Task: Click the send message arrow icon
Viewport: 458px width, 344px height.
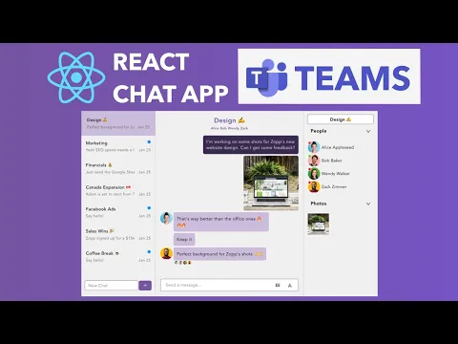Action: coord(290,286)
